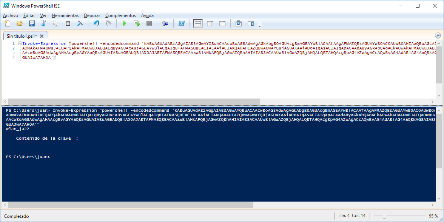Open a script file with folder icon
Image resolution: width=444 pixels, height=222 pixels.
pyautogui.click(x=20, y=23)
